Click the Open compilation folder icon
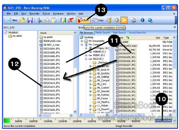The width and height of the screenshot is (179, 130). coord(23,20)
